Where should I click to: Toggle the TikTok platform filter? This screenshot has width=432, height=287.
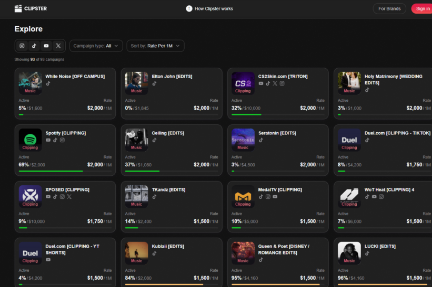pos(34,46)
